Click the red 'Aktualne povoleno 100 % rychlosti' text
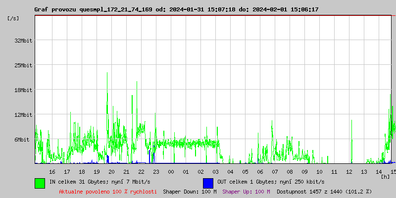 click(x=108, y=192)
